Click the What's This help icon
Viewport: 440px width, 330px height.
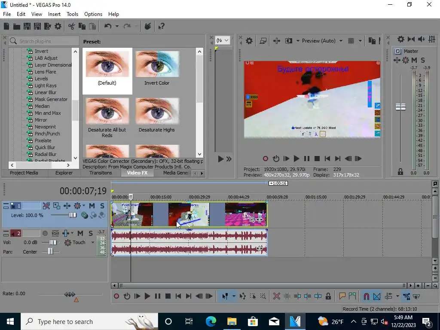pyautogui.click(x=162, y=26)
